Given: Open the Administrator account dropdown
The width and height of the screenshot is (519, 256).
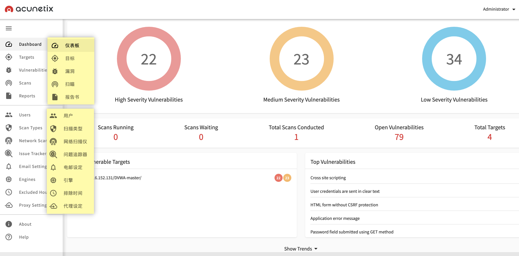Looking at the screenshot, I should click(499, 9).
